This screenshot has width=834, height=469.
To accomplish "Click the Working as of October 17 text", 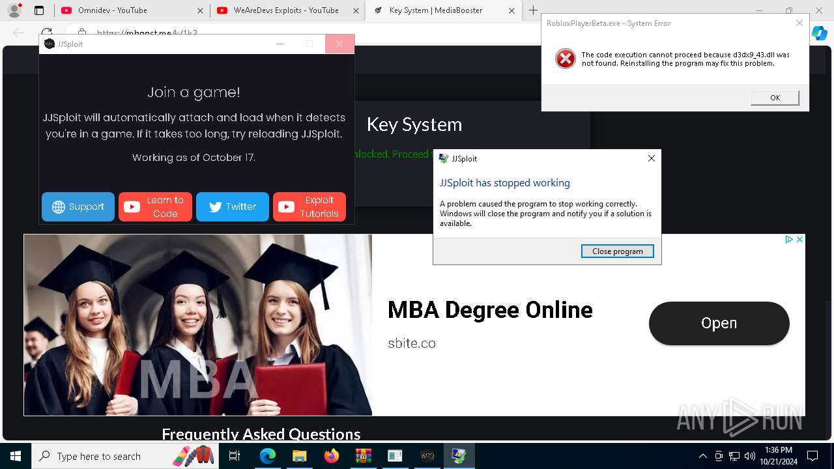I will [x=194, y=158].
